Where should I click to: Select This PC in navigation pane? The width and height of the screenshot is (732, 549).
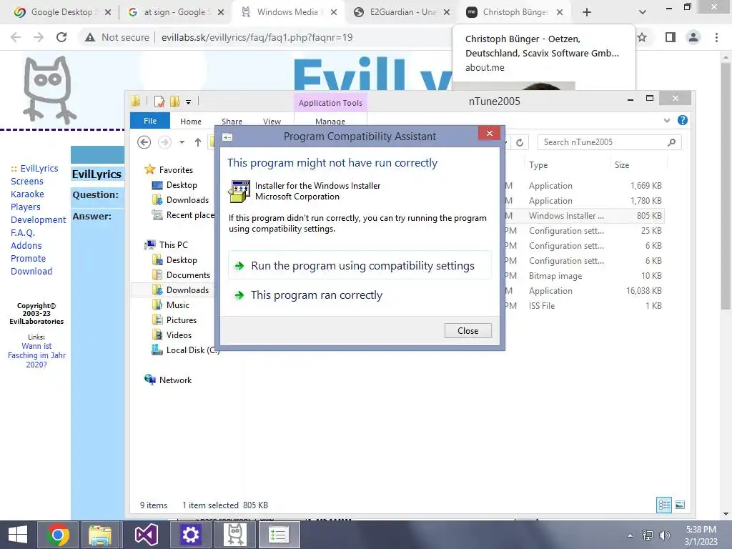pyautogui.click(x=167, y=244)
